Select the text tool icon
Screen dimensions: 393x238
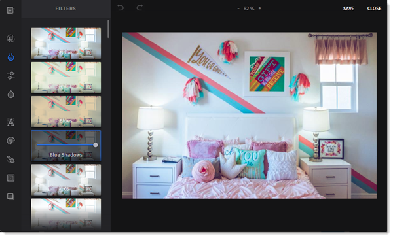point(10,122)
